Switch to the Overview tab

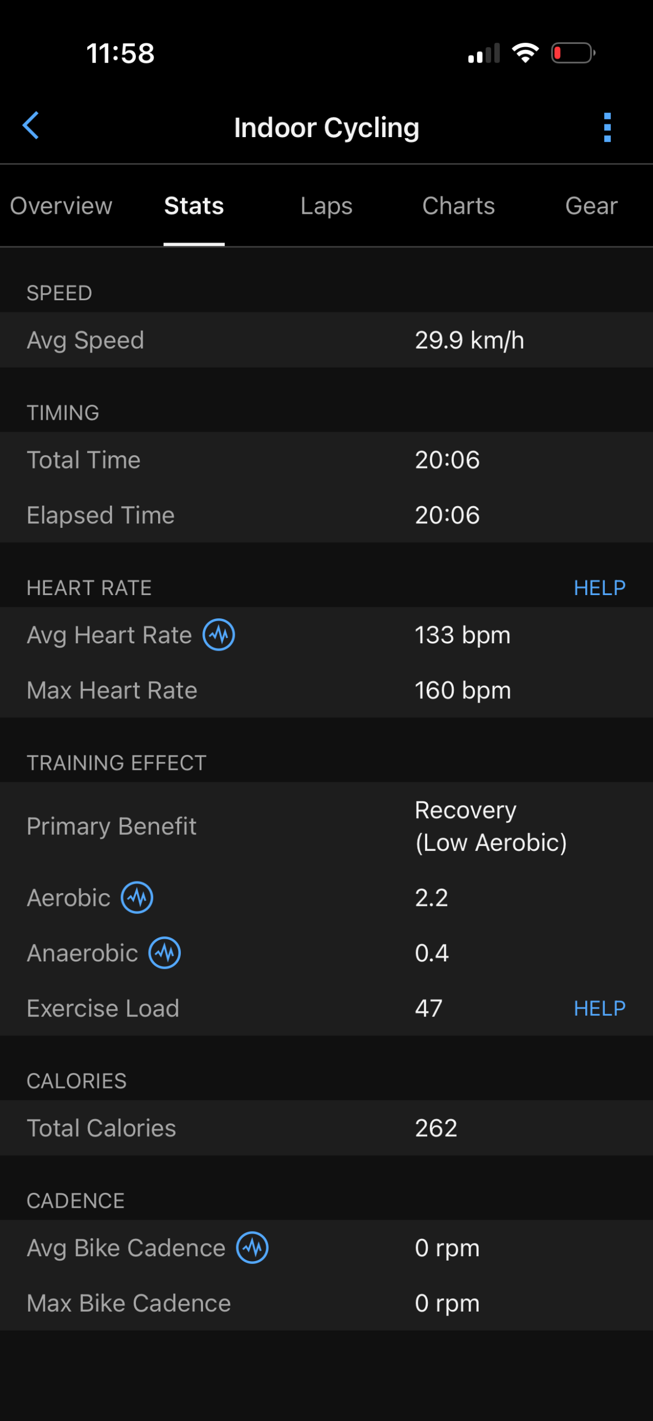click(x=61, y=206)
